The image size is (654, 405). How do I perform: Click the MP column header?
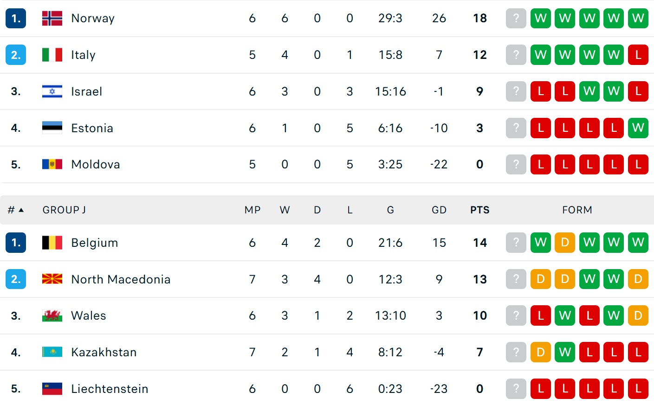[x=252, y=210]
